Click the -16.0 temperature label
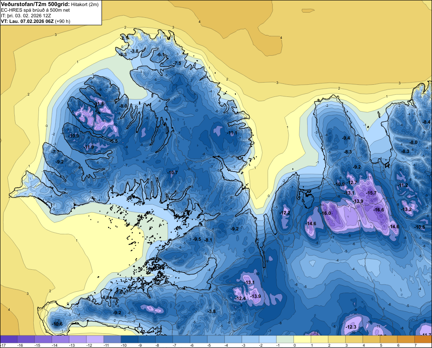The width and height of the screenshot is (432, 348). point(326,214)
